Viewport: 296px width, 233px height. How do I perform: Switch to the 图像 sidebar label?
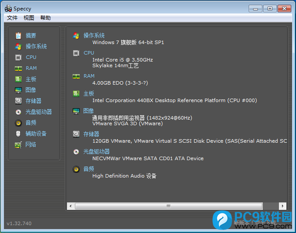(31, 90)
